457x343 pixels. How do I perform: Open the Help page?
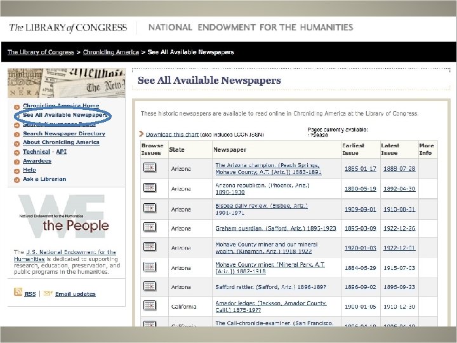click(29, 170)
